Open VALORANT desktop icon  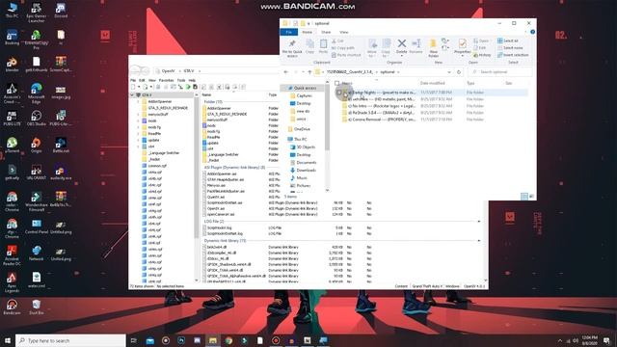point(37,172)
